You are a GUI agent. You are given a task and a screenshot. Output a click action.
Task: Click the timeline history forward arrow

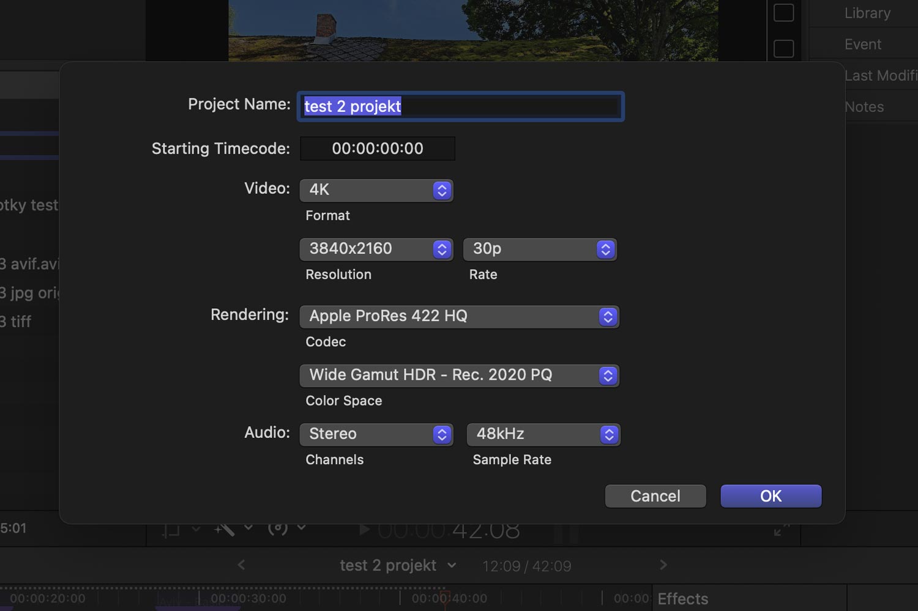(663, 565)
